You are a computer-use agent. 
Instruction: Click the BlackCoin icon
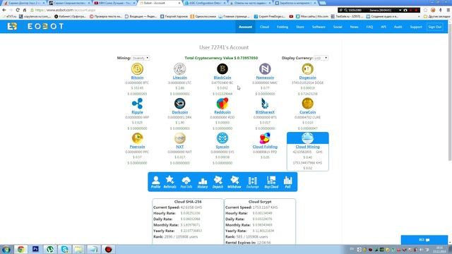[x=222, y=69]
